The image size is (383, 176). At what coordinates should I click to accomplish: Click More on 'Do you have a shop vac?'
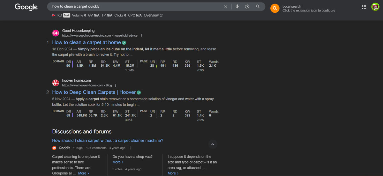point(118,162)
